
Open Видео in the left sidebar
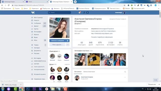(36, 37)
